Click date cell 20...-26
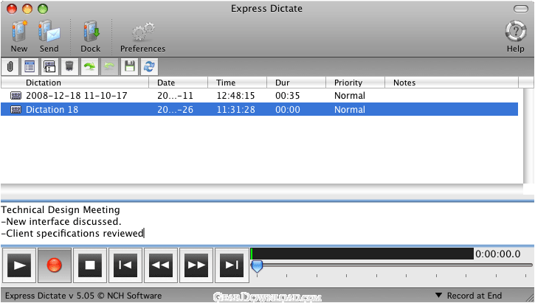 [176, 110]
